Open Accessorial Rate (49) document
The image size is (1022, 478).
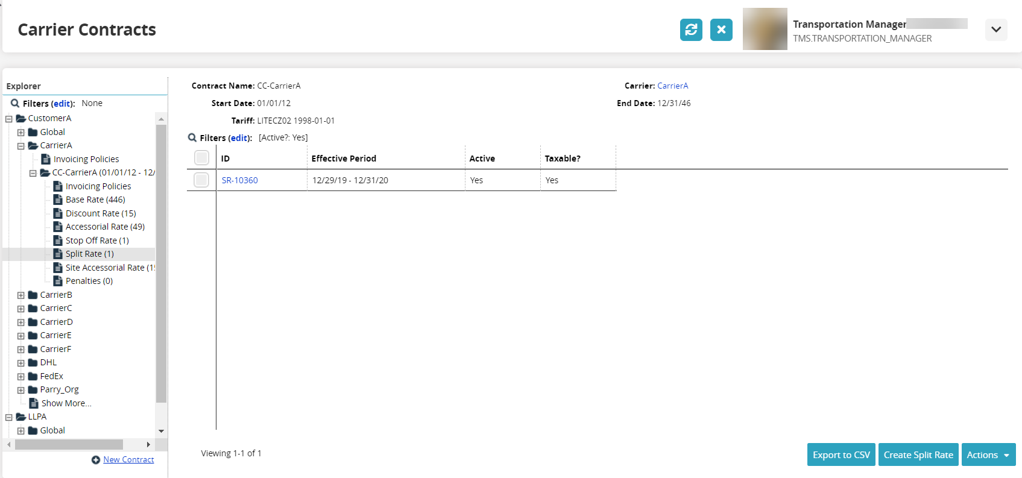point(106,227)
